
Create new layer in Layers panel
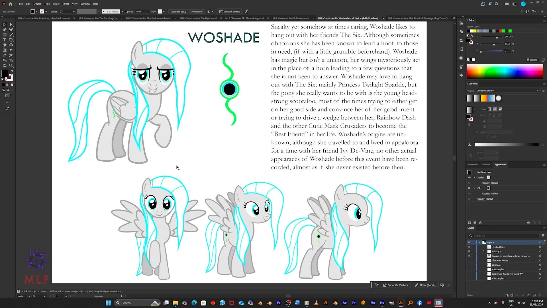[x=534, y=295]
